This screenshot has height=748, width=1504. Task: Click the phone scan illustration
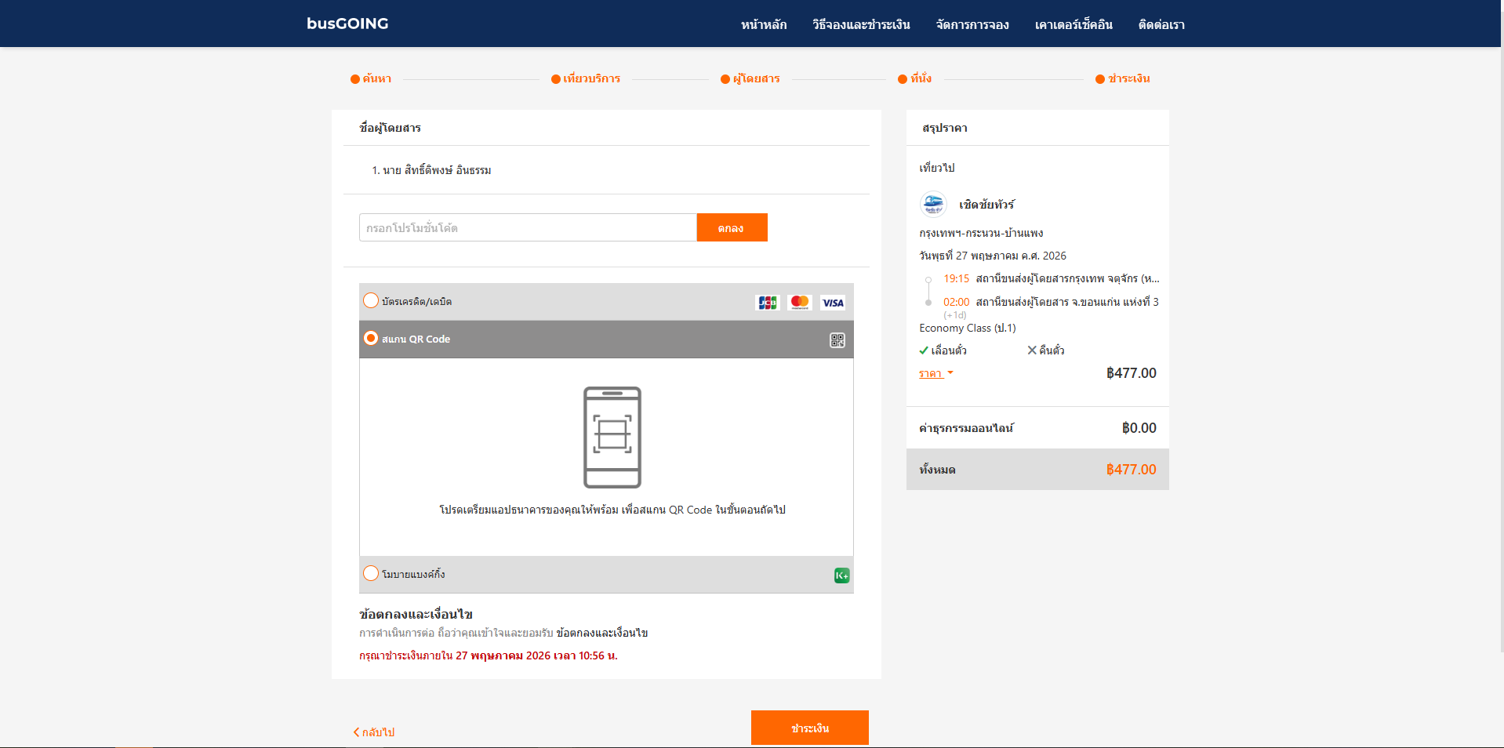(x=612, y=438)
